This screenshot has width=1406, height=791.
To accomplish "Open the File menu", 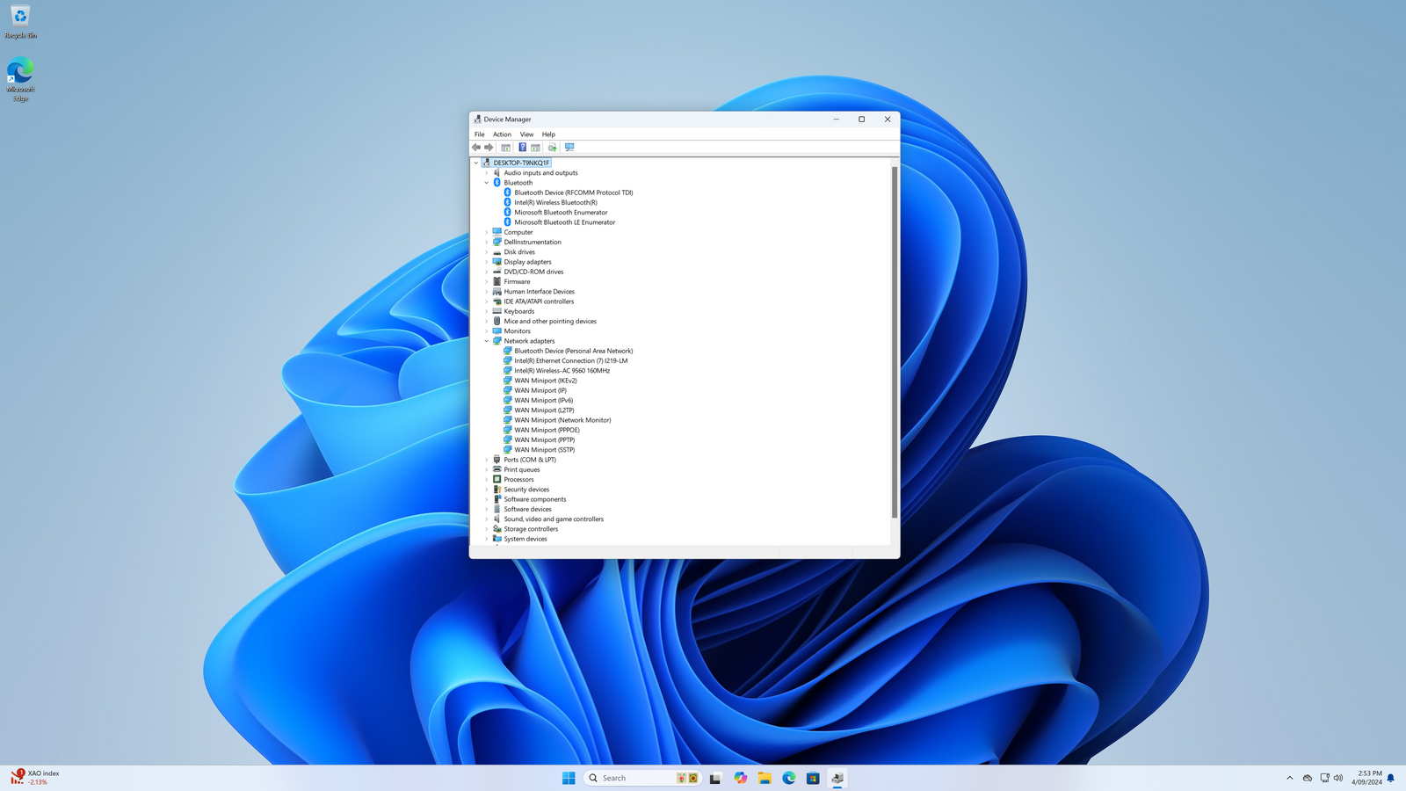I will pyautogui.click(x=480, y=134).
